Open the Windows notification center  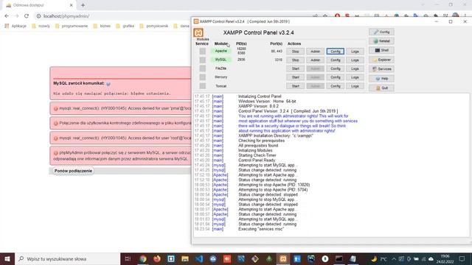point(462,258)
